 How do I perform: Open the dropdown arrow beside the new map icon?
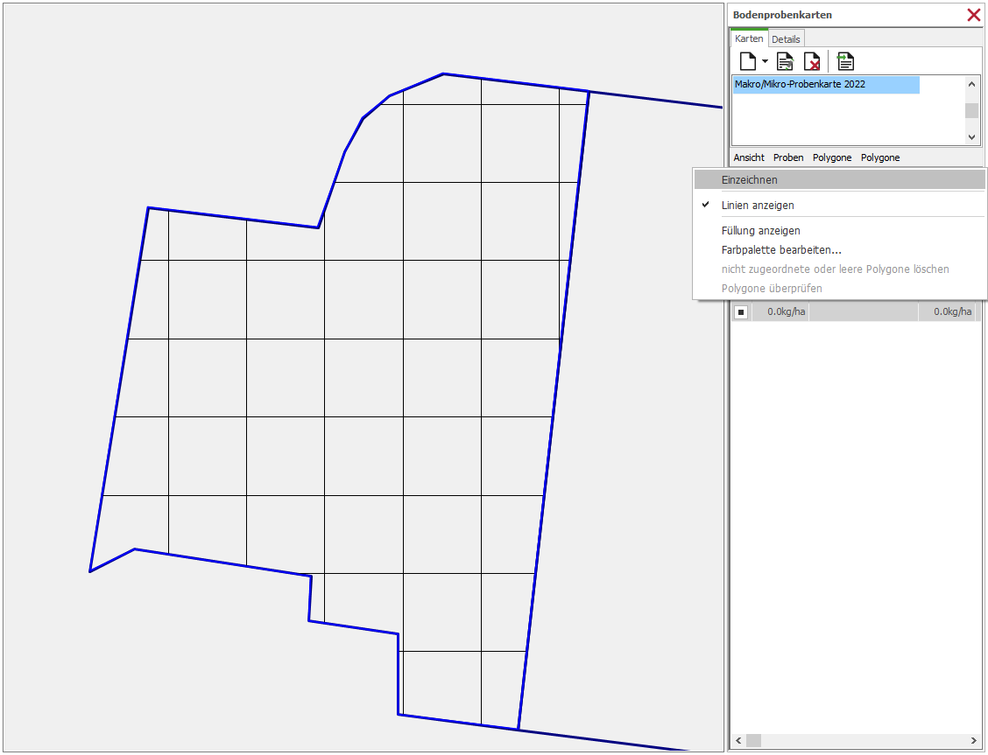(x=765, y=61)
